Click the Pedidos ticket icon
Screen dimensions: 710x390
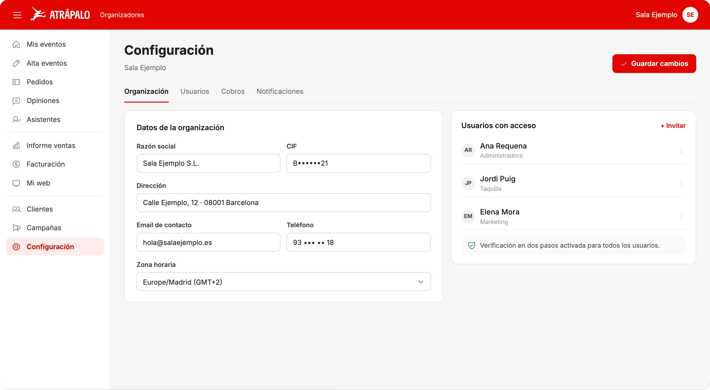coord(16,82)
